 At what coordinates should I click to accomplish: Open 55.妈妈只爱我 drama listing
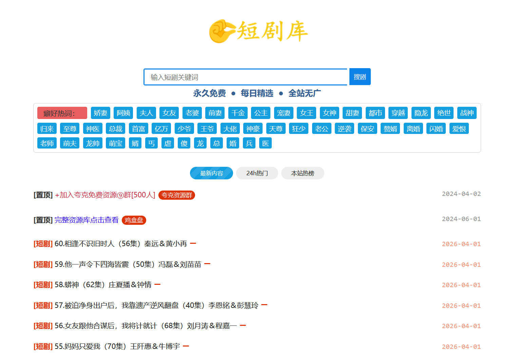[x=117, y=347]
